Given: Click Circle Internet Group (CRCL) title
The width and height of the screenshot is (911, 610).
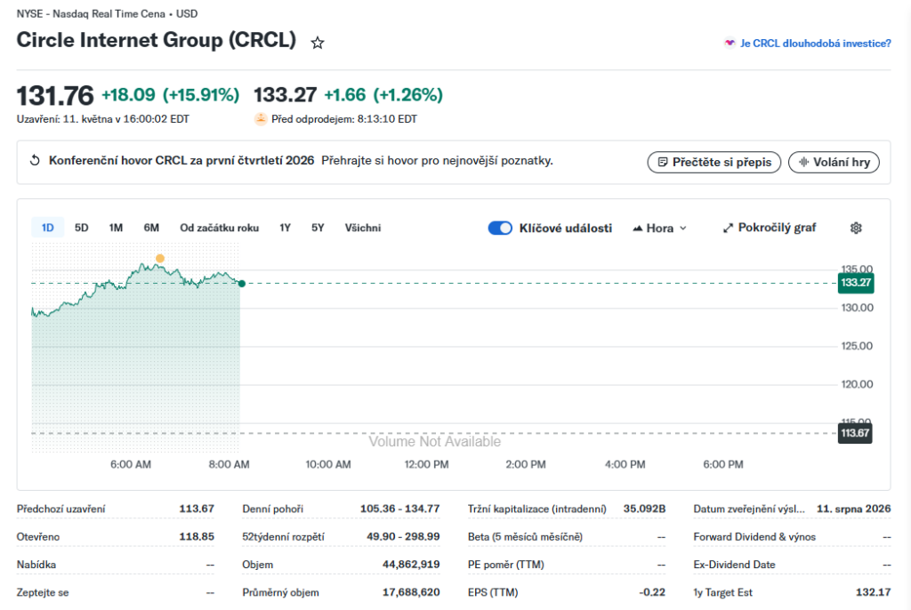Looking at the screenshot, I should click(x=157, y=40).
